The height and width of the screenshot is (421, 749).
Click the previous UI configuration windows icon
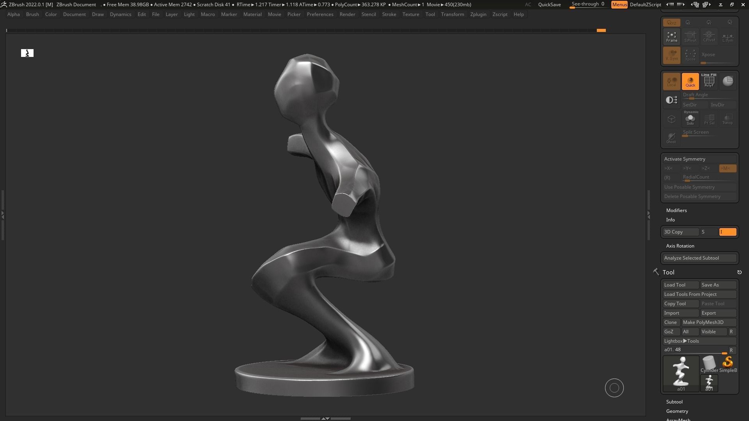click(x=695, y=5)
